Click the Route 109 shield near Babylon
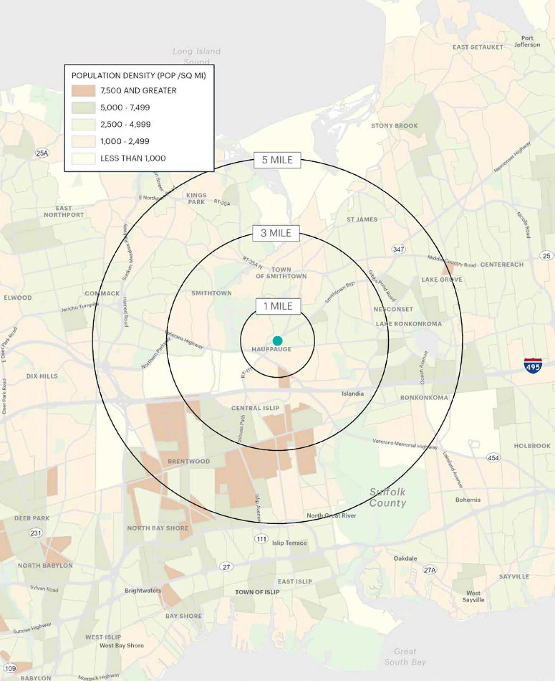This screenshot has height=681, width=555. [10, 668]
